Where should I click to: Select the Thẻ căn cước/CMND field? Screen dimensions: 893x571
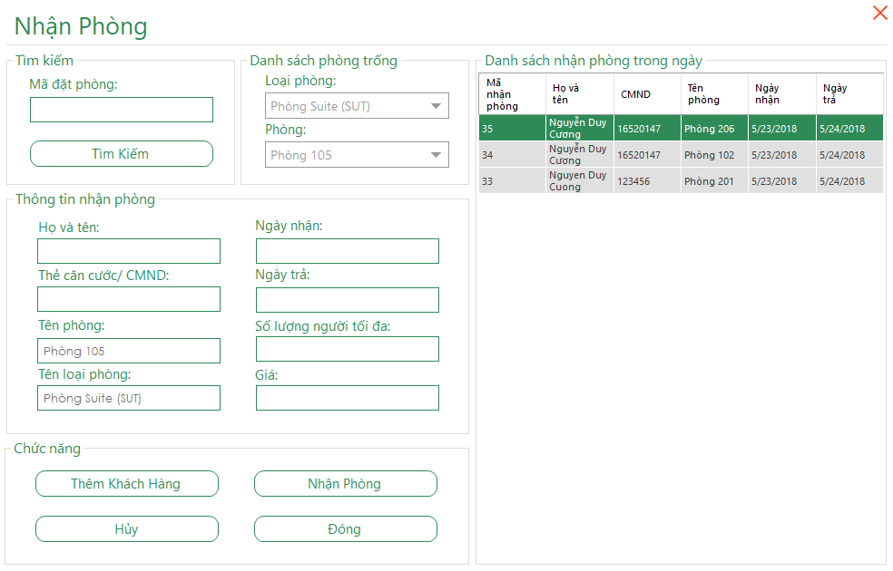[x=128, y=300]
